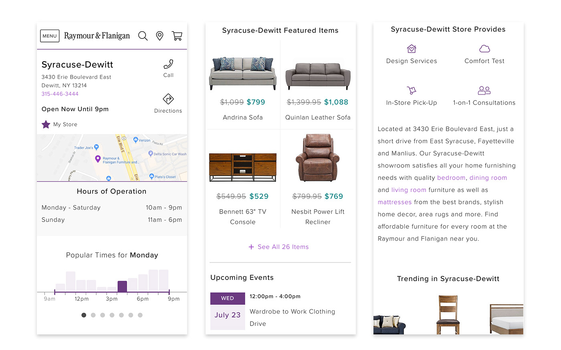Open the store locator pin icon
Image resolution: width=561 pixels, height=350 pixels.
(159, 36)
